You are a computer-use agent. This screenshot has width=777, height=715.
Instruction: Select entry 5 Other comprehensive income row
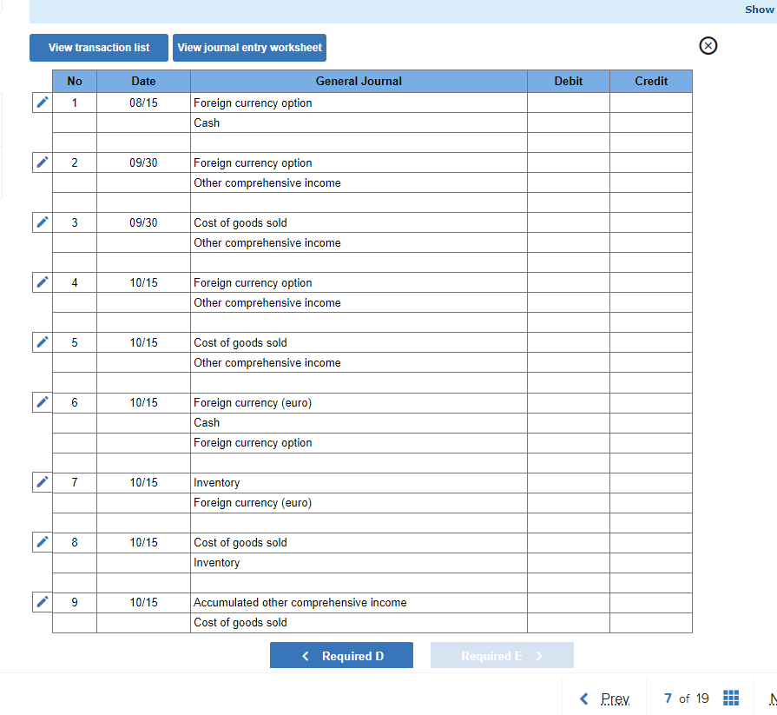359,362
